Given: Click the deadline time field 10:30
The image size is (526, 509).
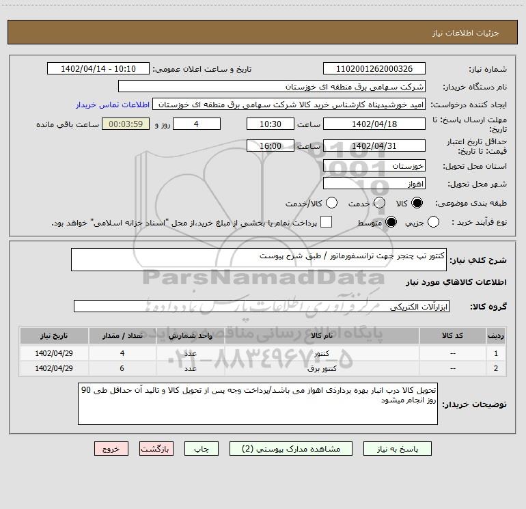Looking at the screenshot, I should click(x=271, y=124).
